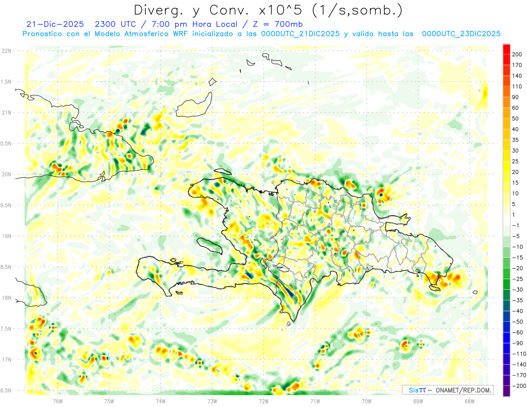Click the "20N" latitude label
527x407 pixels.
[x=7, y=174]
